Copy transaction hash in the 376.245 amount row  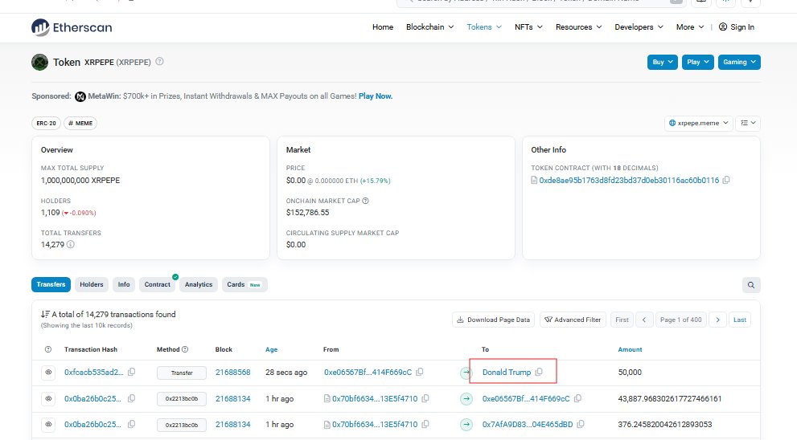pyautogui.click(x=132, y=424)
